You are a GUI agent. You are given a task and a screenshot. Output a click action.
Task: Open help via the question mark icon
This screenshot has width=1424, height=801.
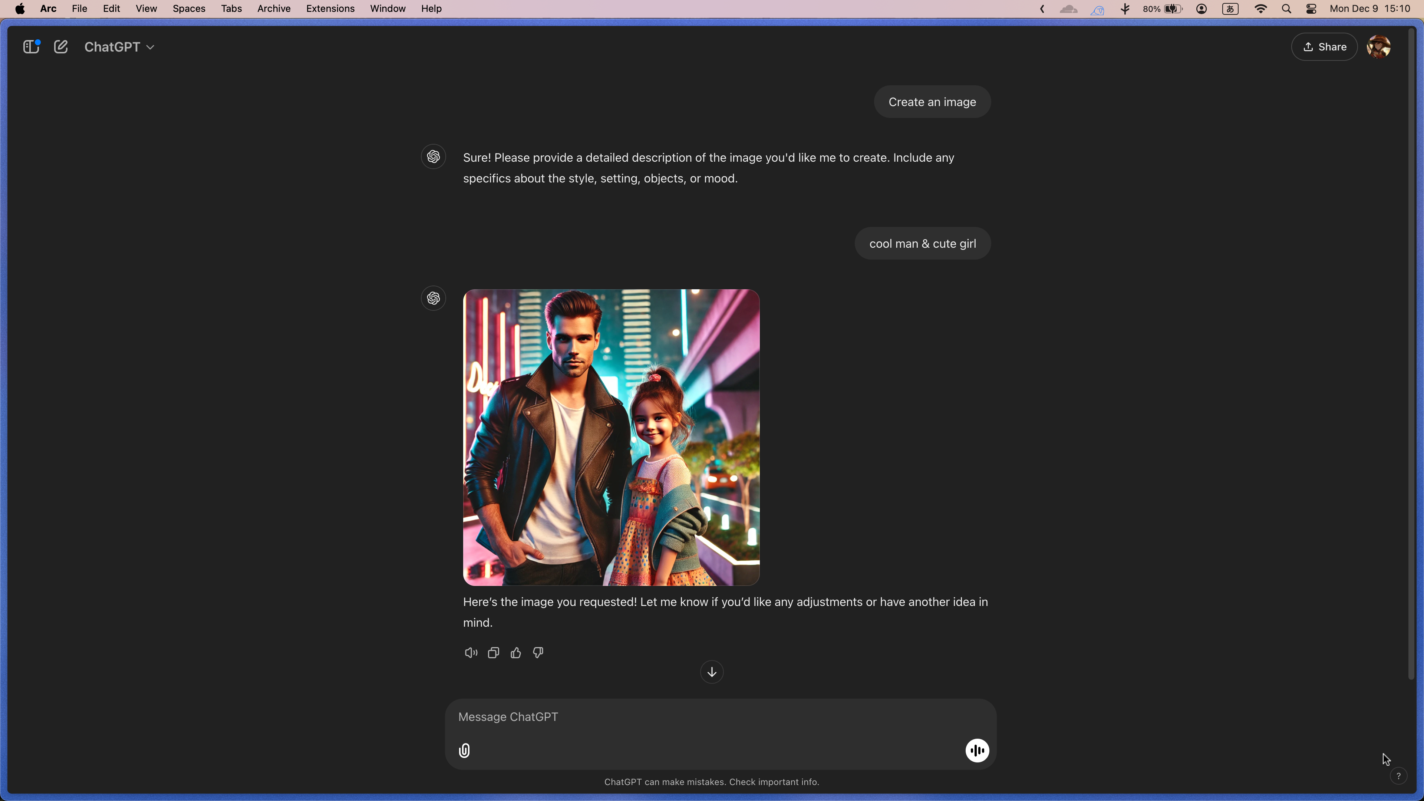pos(1398,775)
